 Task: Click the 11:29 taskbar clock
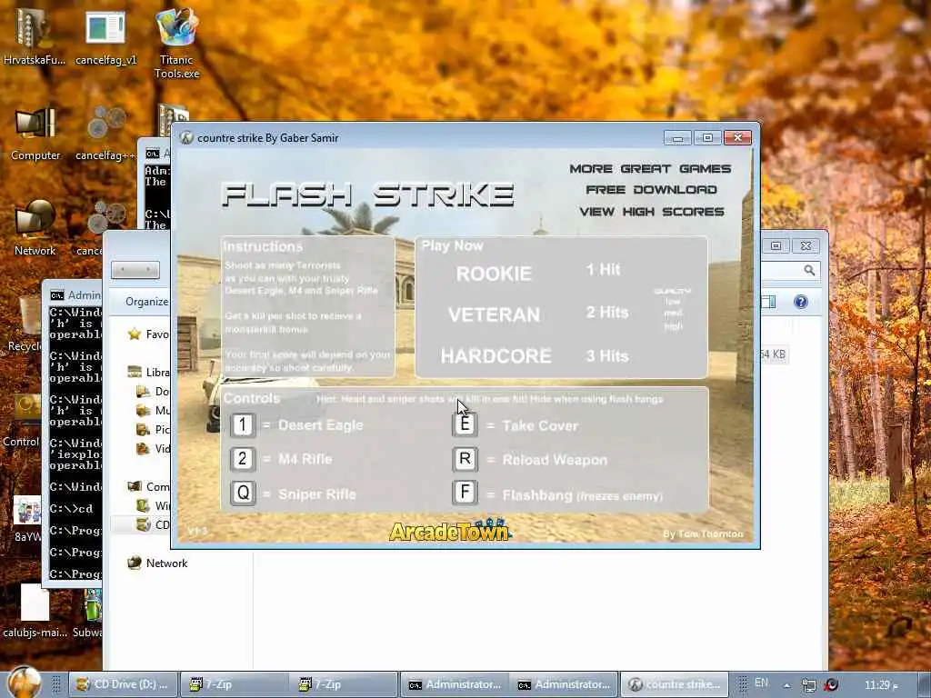point(881,685)
